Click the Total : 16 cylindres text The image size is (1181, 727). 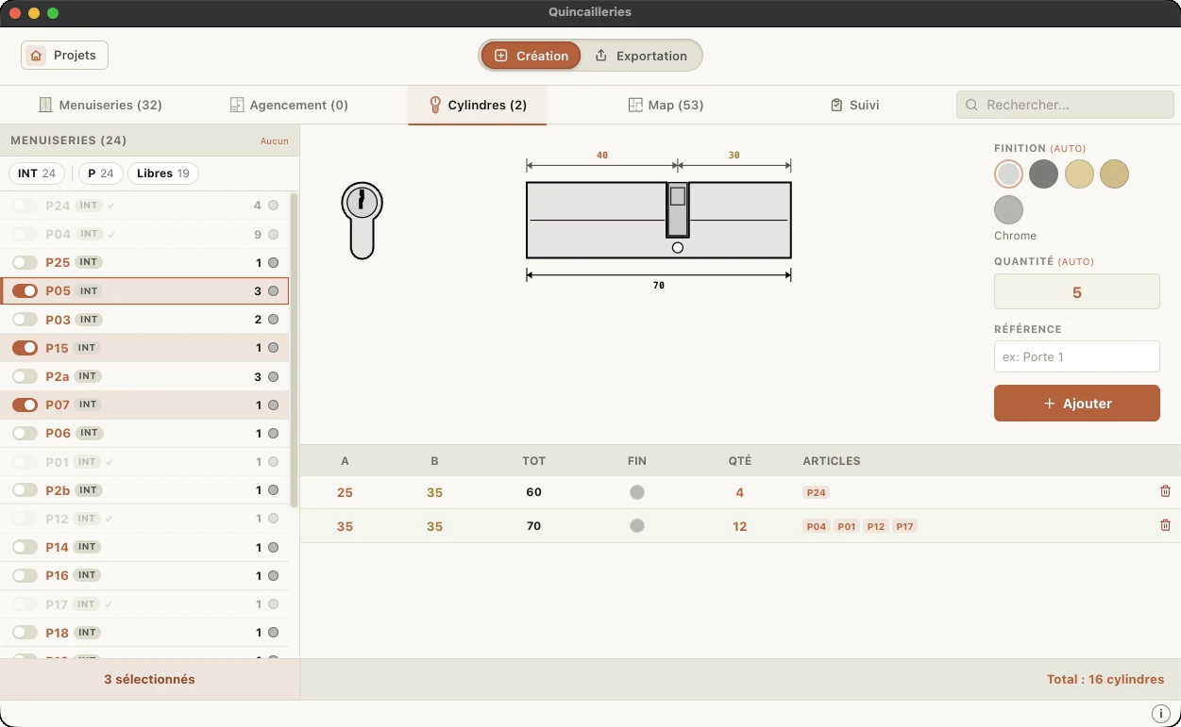1105,679
